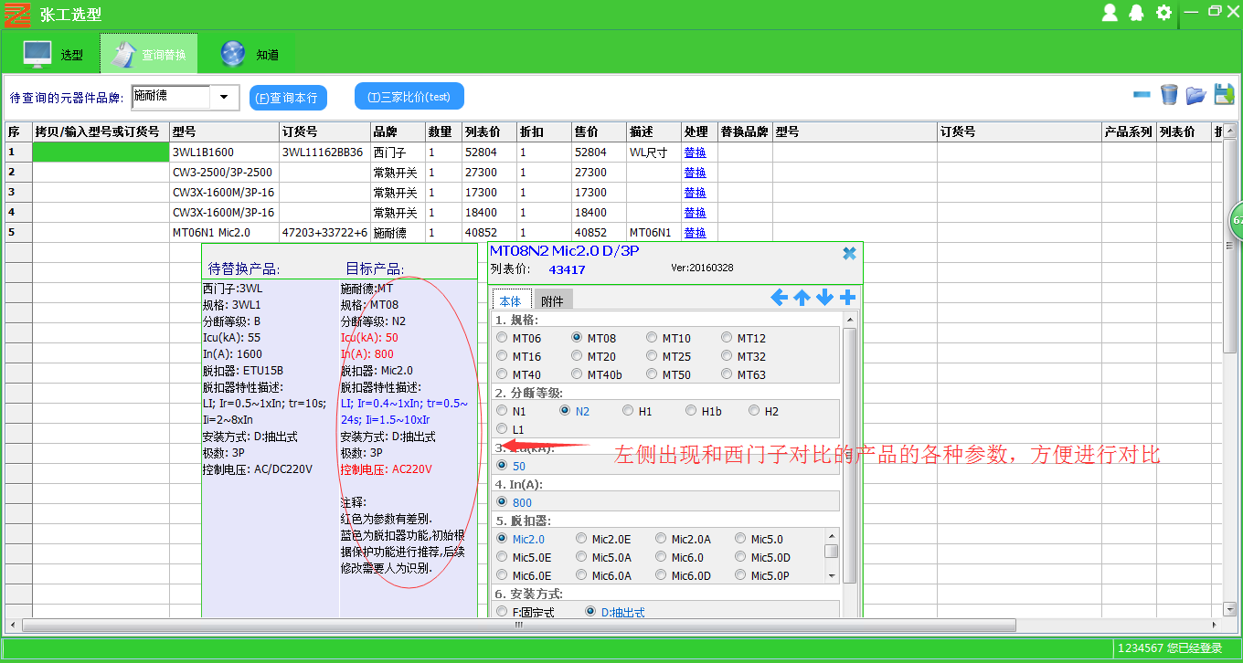Select the MT10 radio button

tap(652, 338)
